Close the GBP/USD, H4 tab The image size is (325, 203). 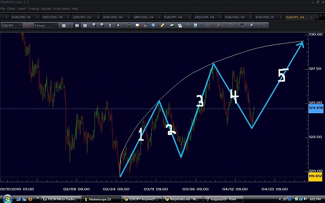159,17
